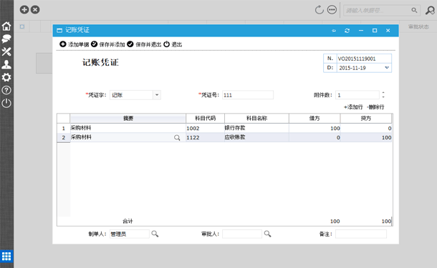Close the 记账凭证 dialog
The image size is (437, 268).
(x=388, y=30)
